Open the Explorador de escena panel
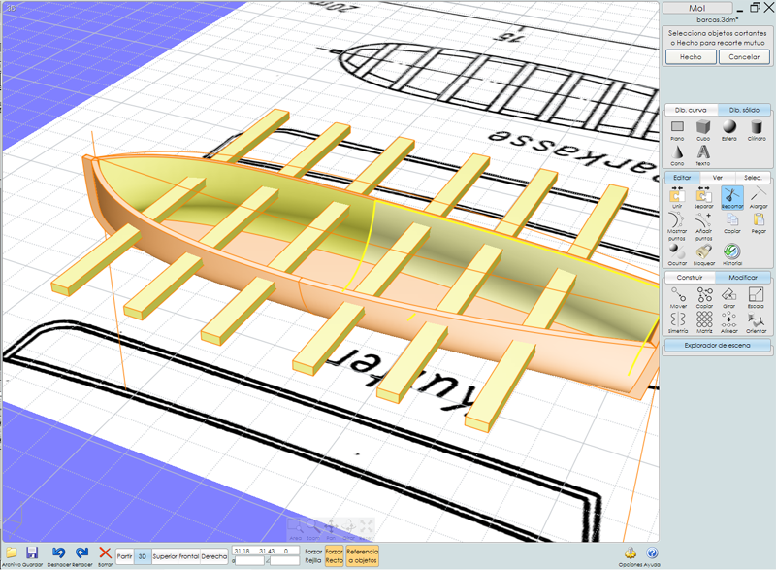This screenshot has height=570, width=776. pos(717,345)
